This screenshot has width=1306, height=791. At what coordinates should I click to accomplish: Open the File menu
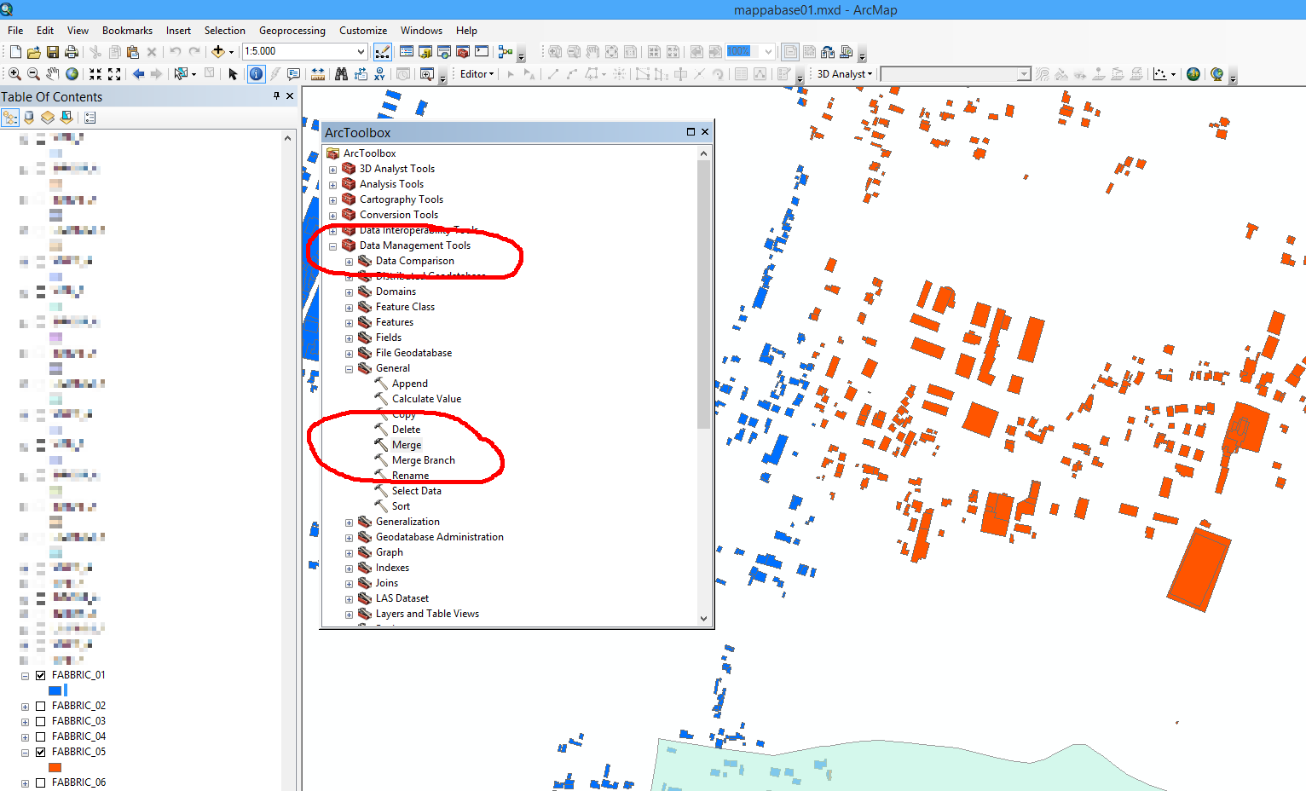pos(15,30)
